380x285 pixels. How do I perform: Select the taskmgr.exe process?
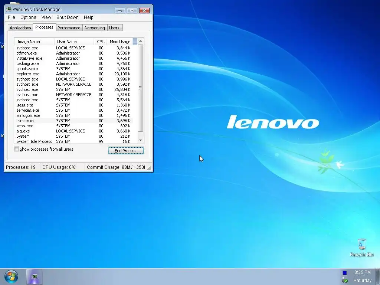tap(73, 63)
